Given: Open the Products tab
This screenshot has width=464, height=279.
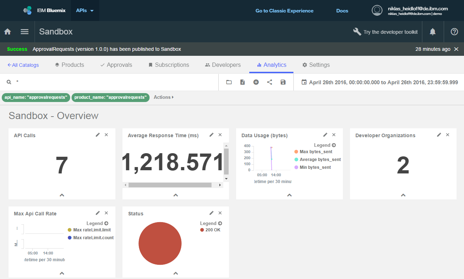Looking at the screenshot, I should coord(69,65).
